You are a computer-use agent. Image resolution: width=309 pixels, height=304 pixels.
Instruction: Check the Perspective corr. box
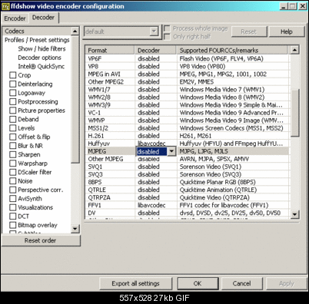point(13,190)
